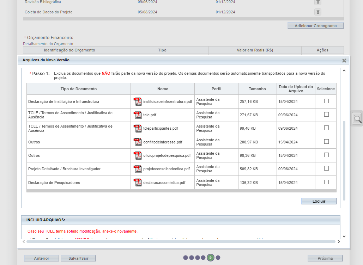Click PDF icon for tcleparticipantes.pdf
This screenshot has width=363, height=265.
(x=138, y=128)
